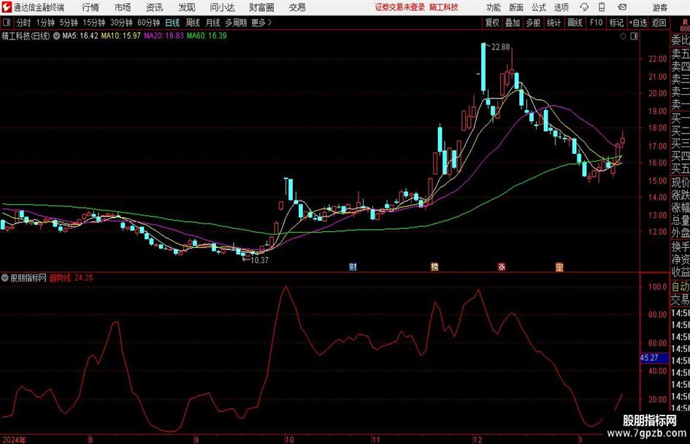The image size is (690, 444).
Task: Click the 财 info marker on chart
Action: tap(353, 266)
